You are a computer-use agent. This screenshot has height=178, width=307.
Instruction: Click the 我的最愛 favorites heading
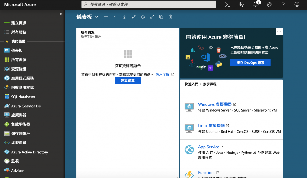18,41
